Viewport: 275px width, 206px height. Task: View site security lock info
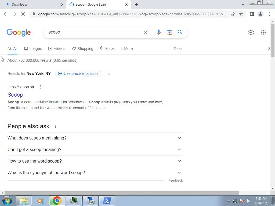34,14
